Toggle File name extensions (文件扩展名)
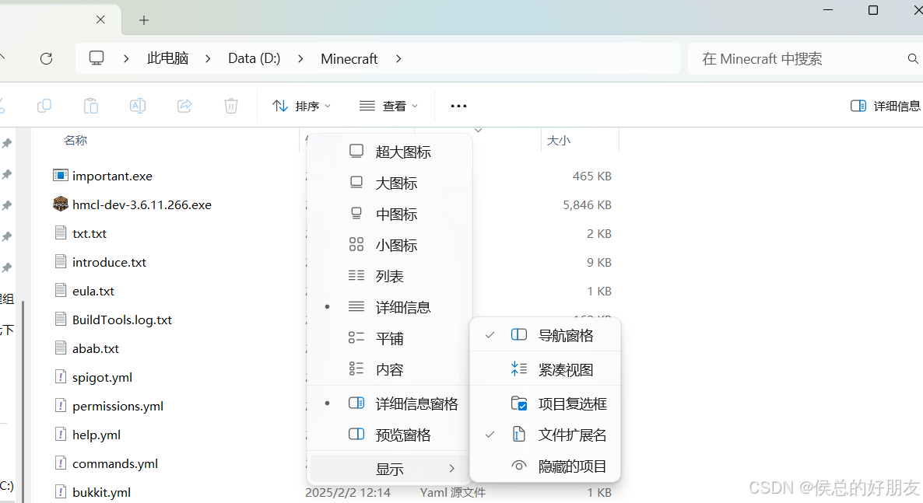The image size is (923, 503). pyautogui.click(x=545, y=435)
